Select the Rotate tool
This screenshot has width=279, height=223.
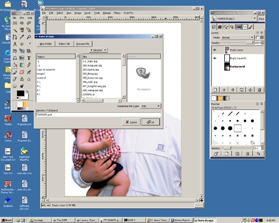coord(15,51)
